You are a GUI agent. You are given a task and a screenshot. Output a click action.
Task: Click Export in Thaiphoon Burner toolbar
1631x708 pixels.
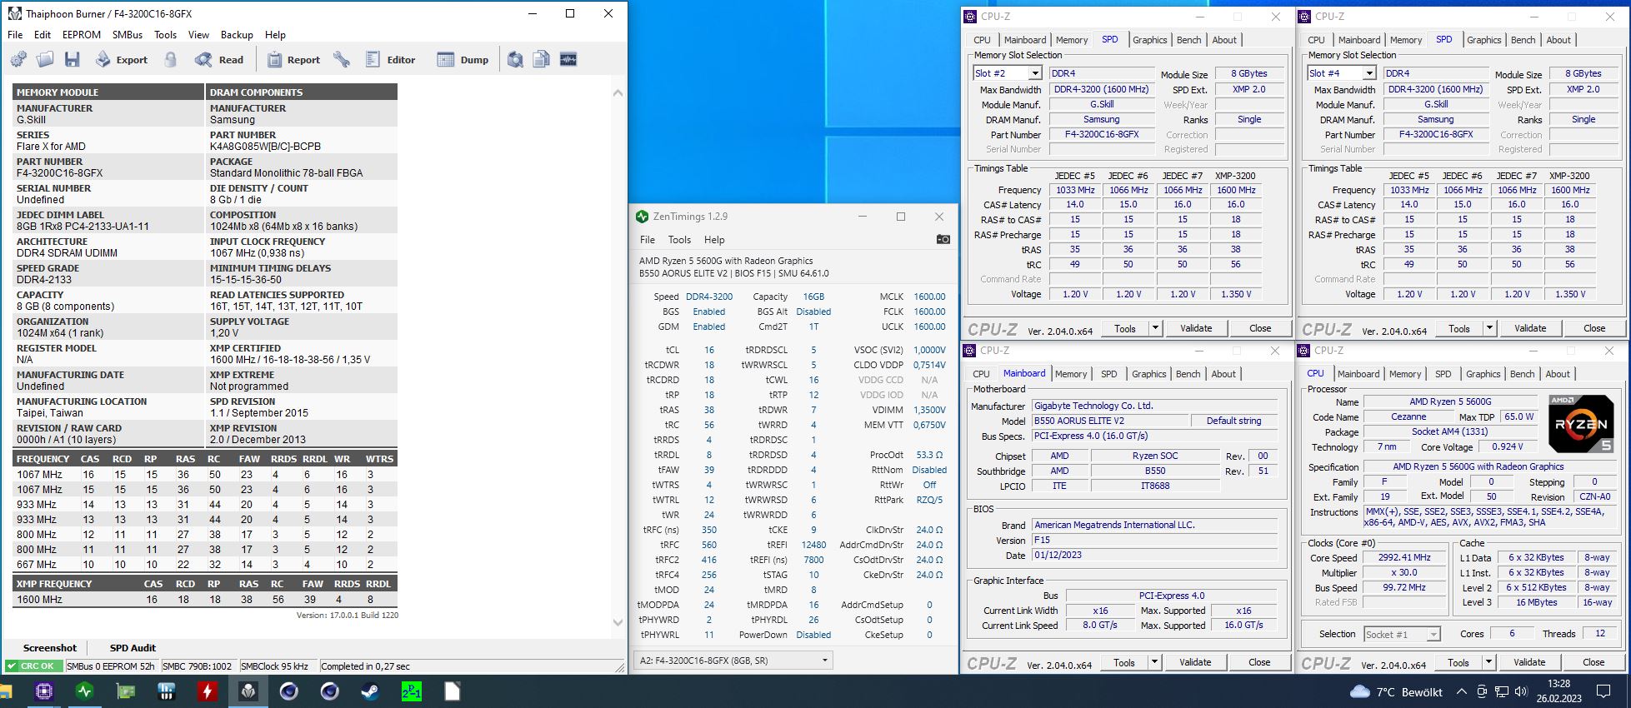(122, 59)
